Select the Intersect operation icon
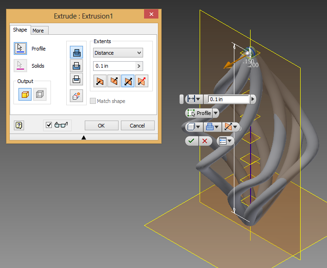Image resolution: width=327 pixels, height=268 pixels. (x=76, y=79)
